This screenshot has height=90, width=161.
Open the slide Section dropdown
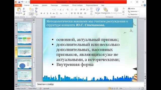(x=36, y=14)
